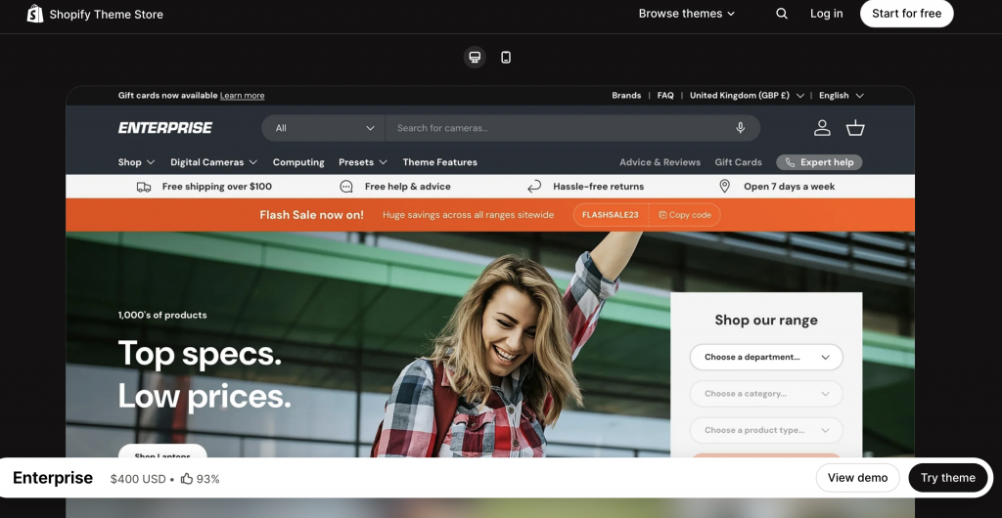The height and width of the screenshot is (518, 1002).
Task: Open the All category search dropdown
Action: (323, 128)
